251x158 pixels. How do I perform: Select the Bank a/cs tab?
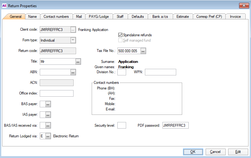coord(160,17)
